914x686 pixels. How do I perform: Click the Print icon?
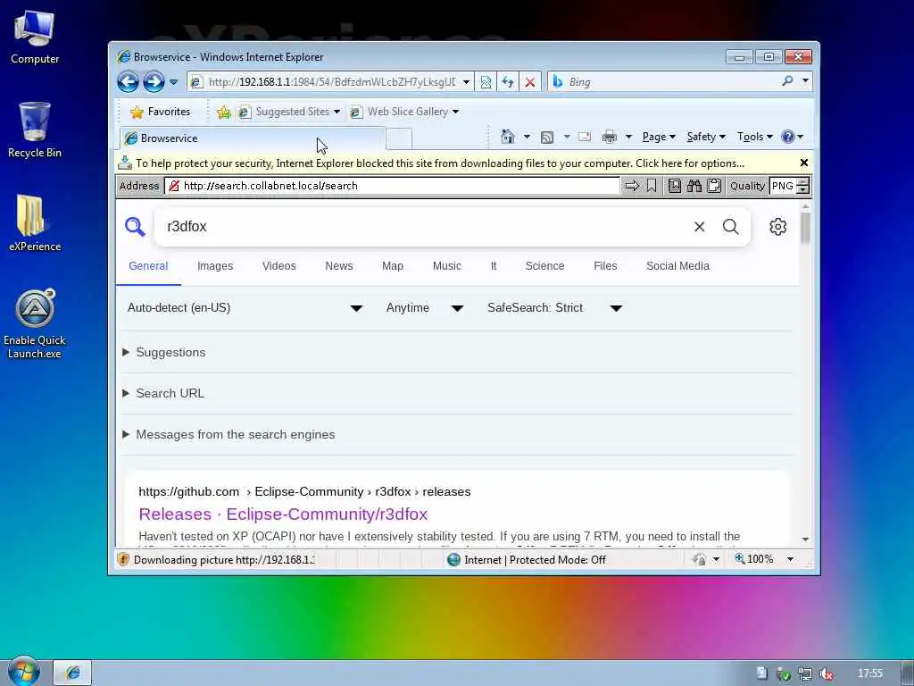(609, 137)
